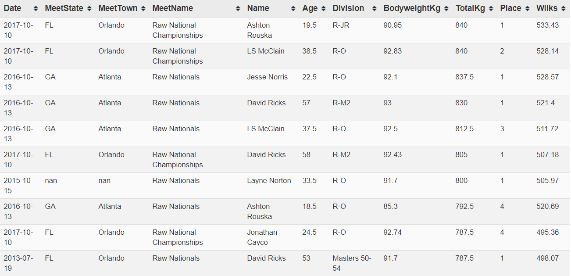
Task: Click Layne Norton's name cell
Action: click(x=269, y=180)
